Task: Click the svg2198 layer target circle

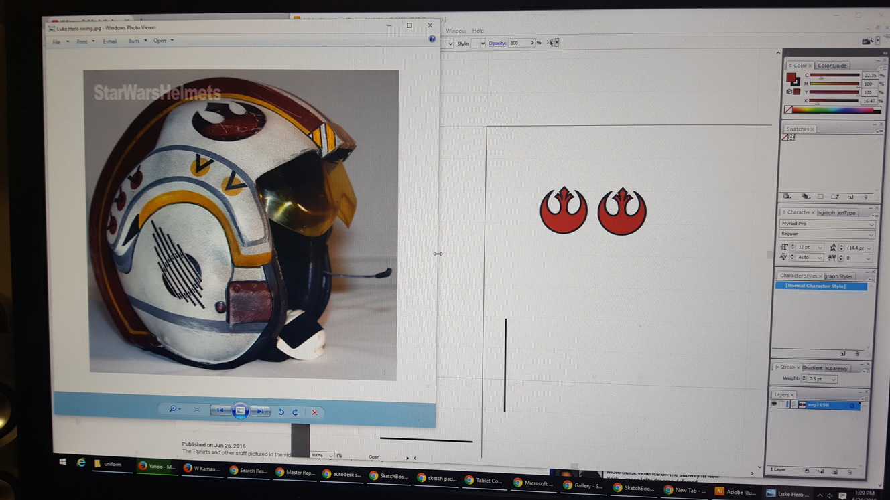Action: coord(852,406)
